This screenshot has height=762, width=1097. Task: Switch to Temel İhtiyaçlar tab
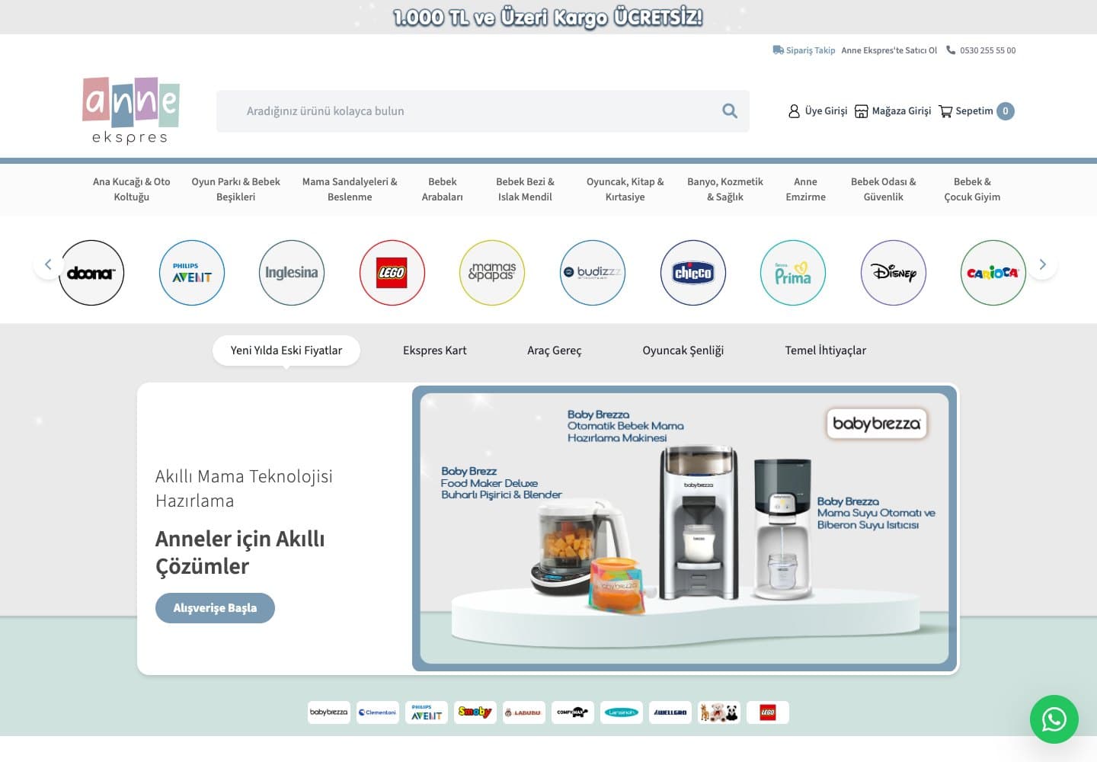826,351
